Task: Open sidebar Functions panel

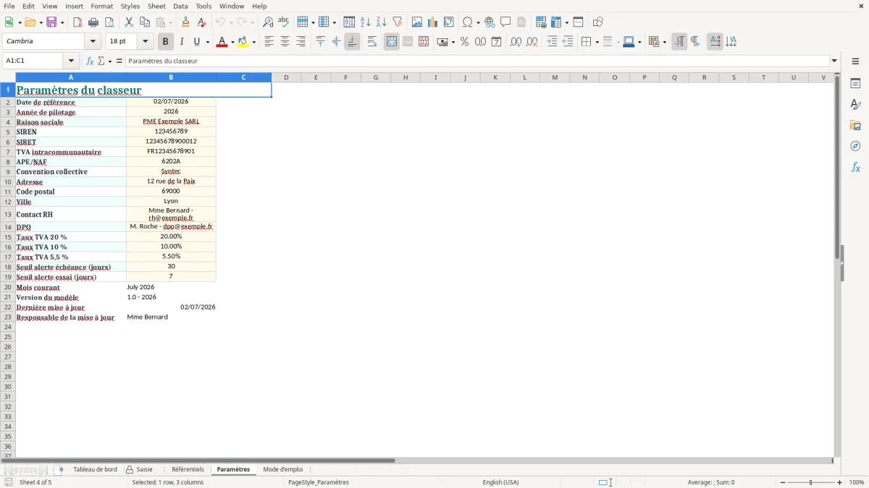Action: pos(855,167)
